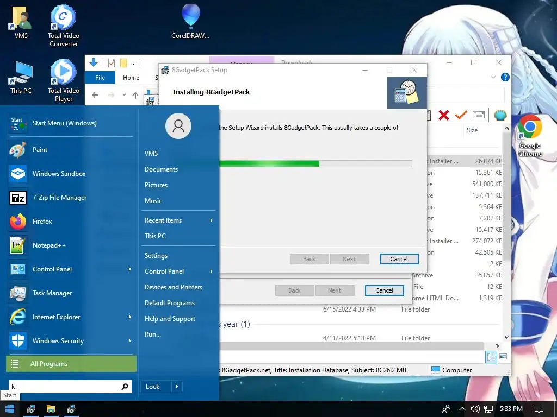
Task: Open the Explorer File tab
Action: pyautogui.click(x=100, y=77)
